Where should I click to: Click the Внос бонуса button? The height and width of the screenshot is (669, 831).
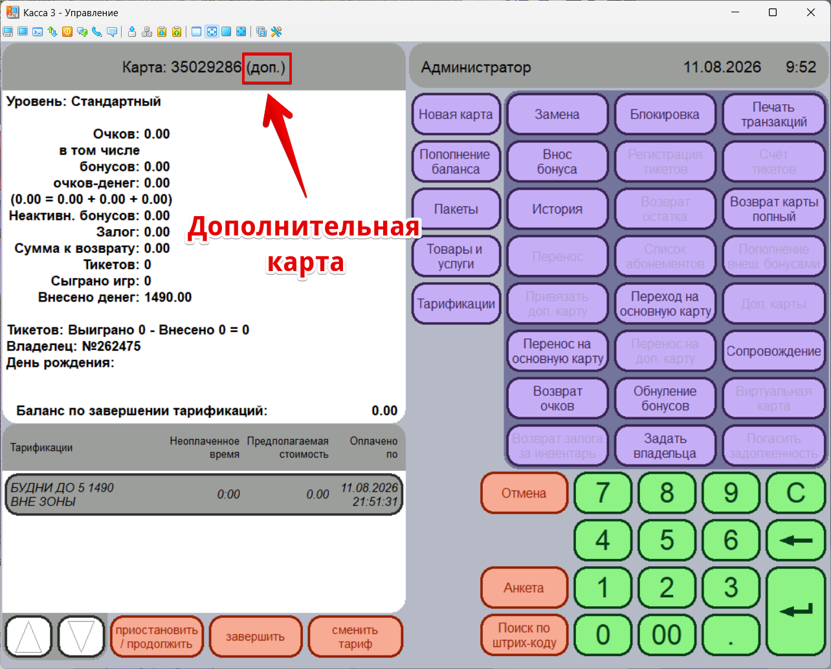tap(557, 162)
